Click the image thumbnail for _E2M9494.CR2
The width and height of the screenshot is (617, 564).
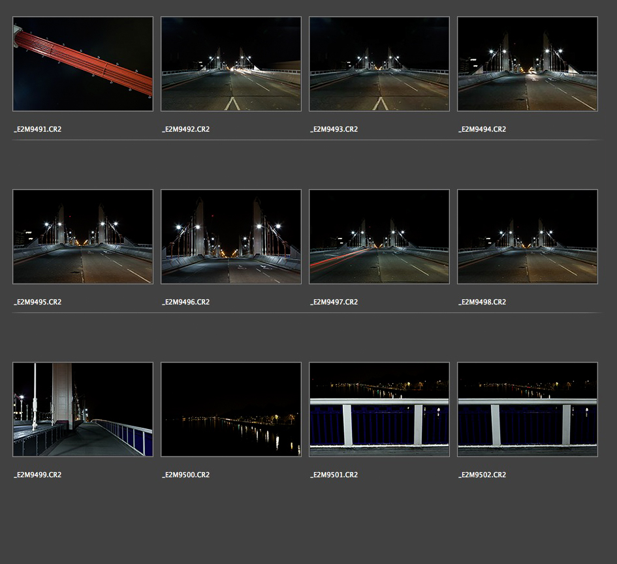click(528, 64)
